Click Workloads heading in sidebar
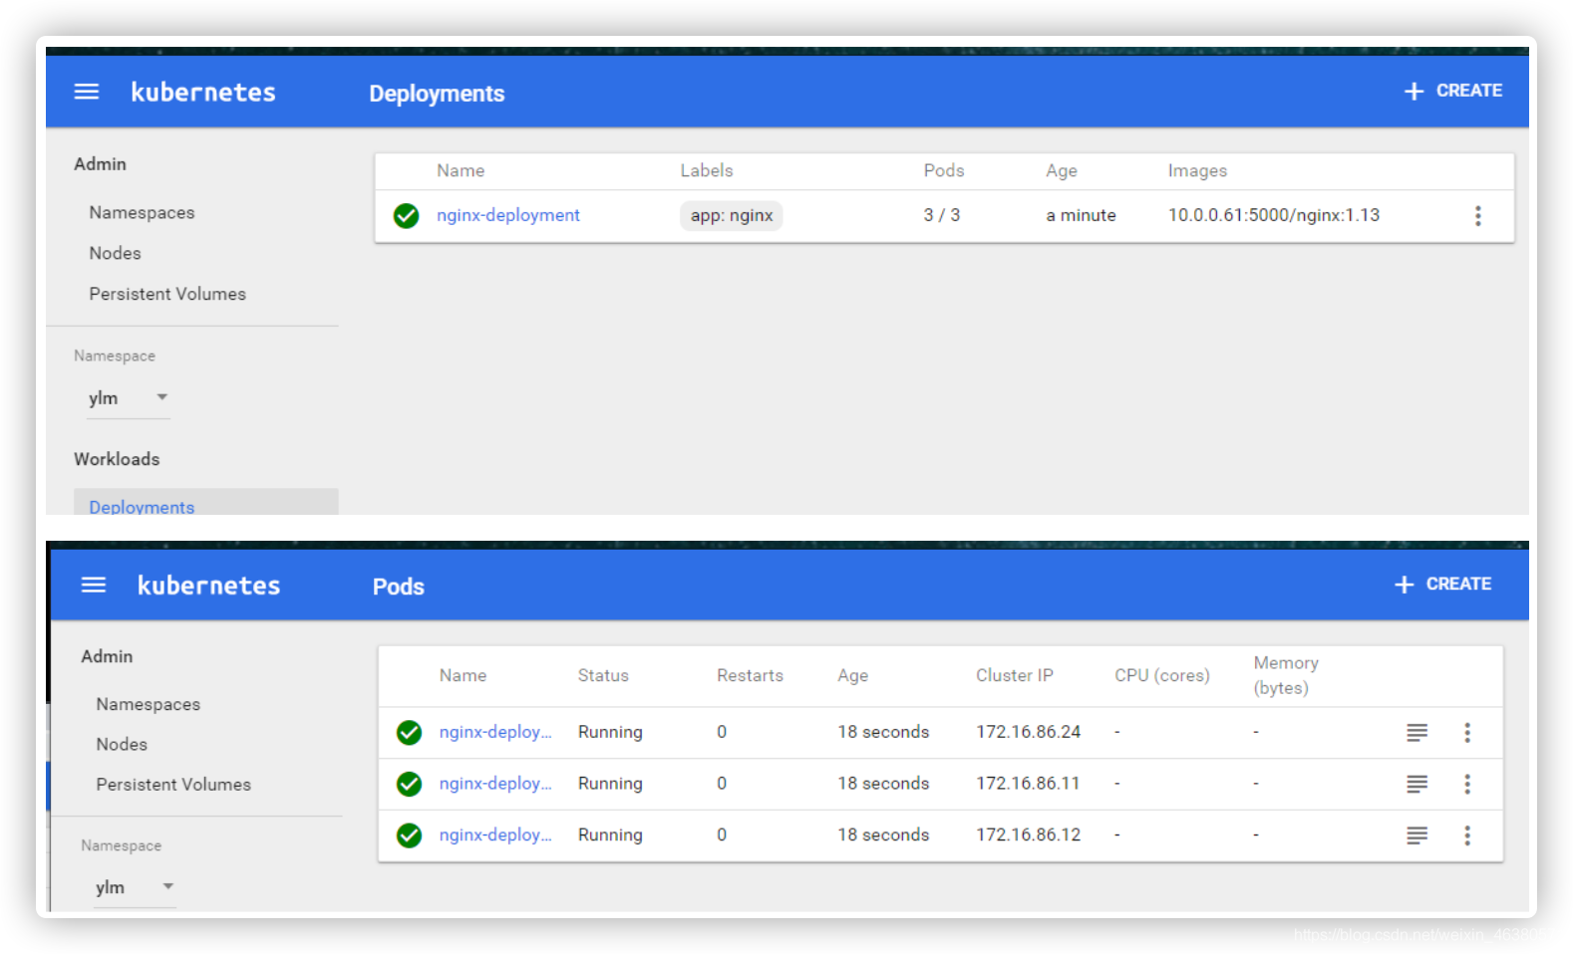 pyautogui.click(x=117, y=459)
